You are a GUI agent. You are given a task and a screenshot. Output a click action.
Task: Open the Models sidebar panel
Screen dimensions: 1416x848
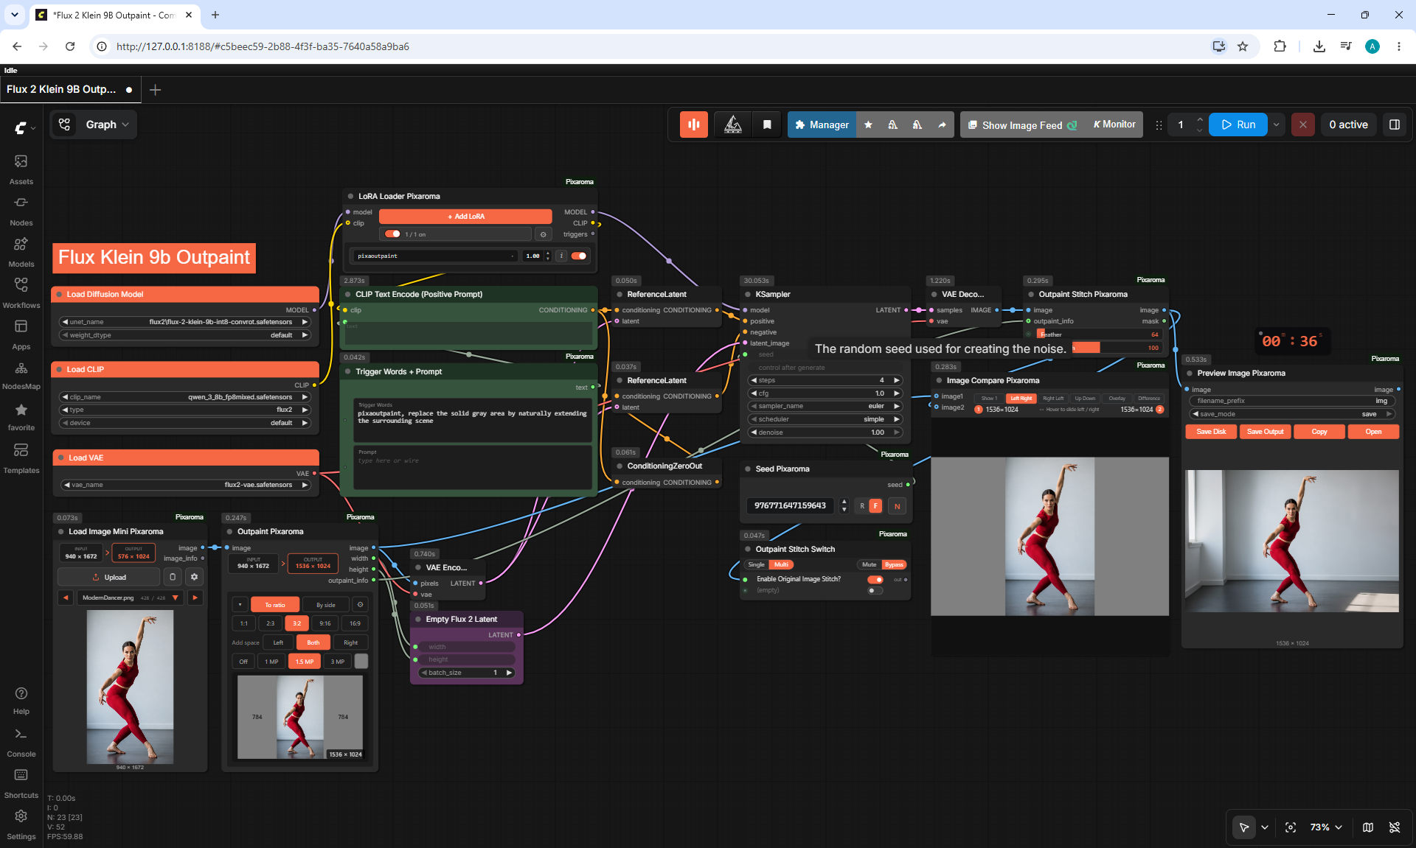(21, 251)
